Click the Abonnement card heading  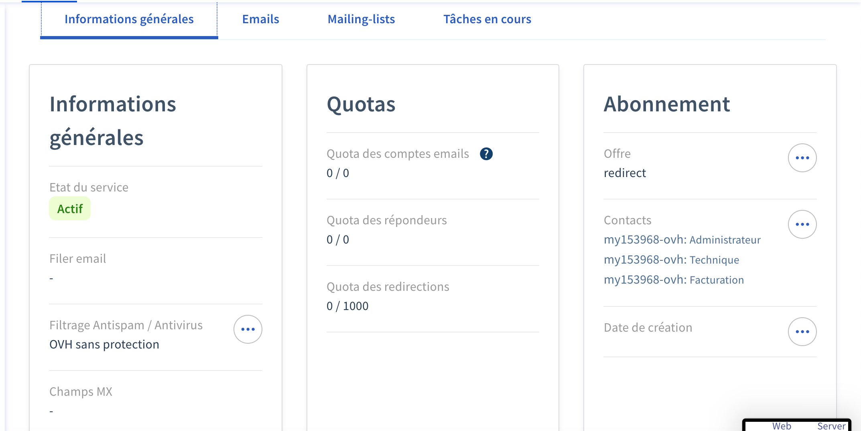(x=666, y=104)
